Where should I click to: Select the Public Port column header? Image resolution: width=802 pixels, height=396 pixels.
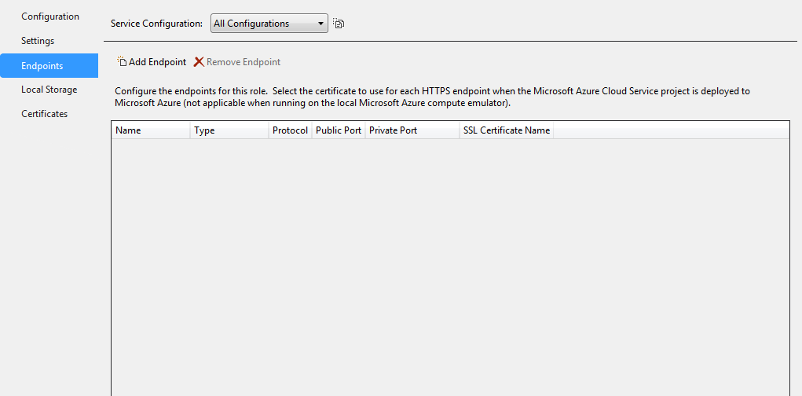339,130
